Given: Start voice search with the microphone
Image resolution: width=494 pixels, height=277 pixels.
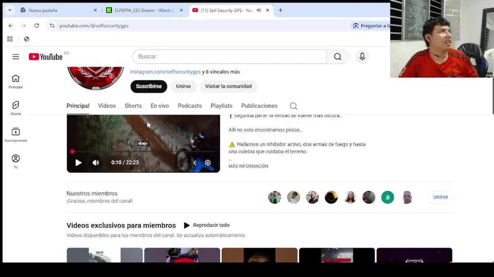Looking at the screenshot, I should point(362,57).
